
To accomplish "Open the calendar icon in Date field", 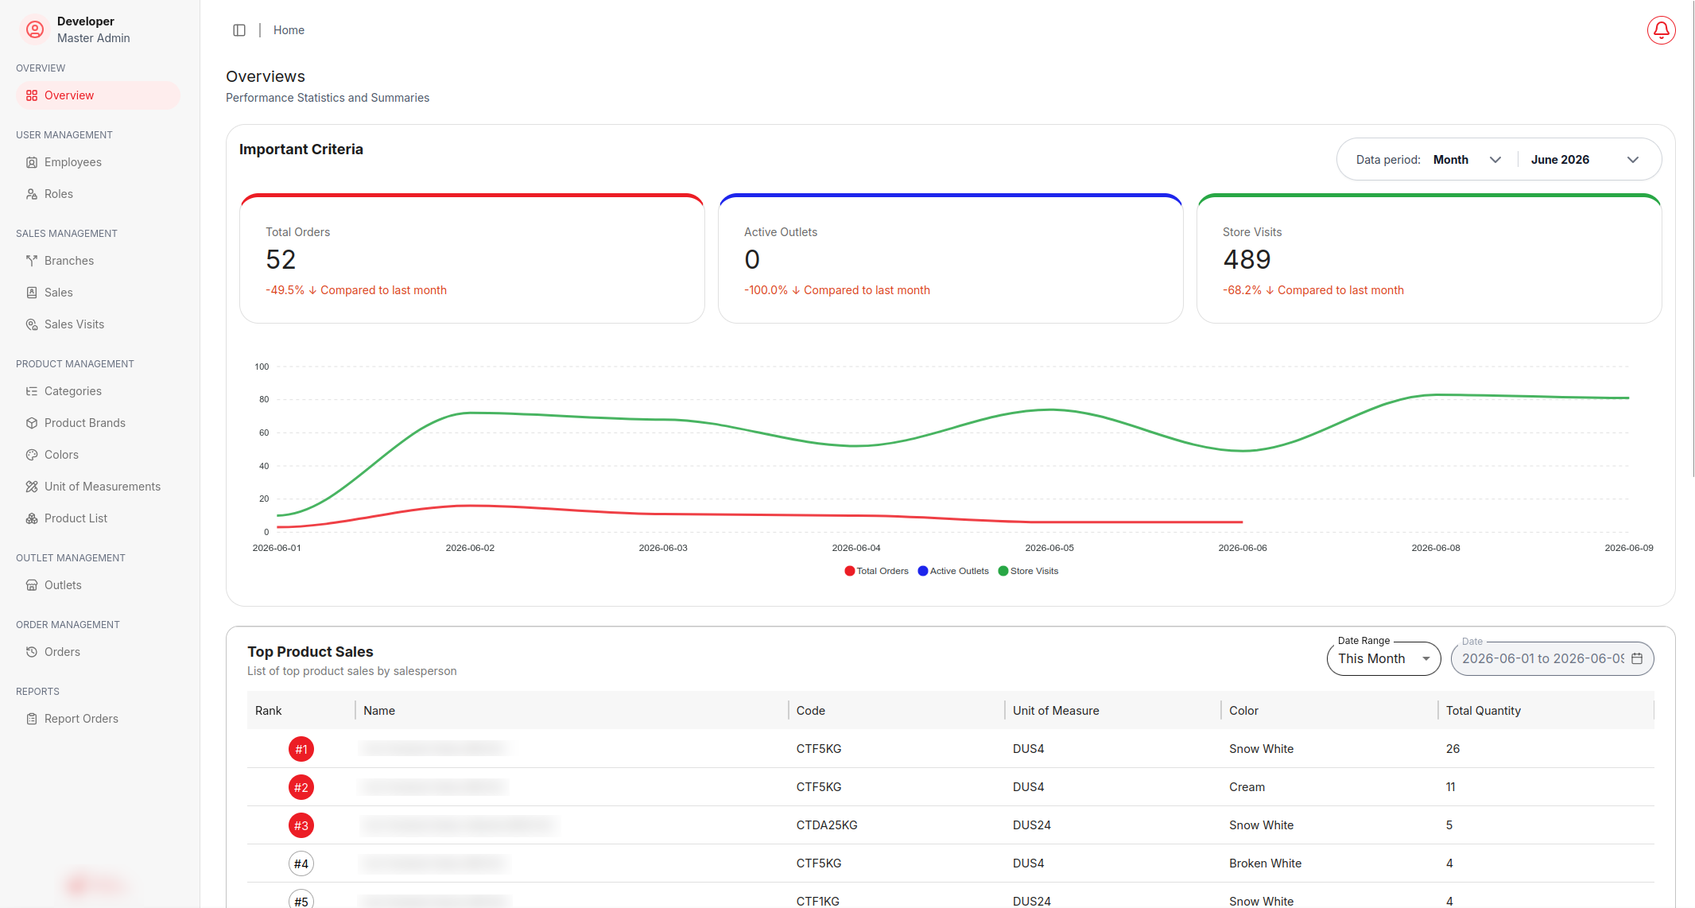I will (x=1637, y=658).
